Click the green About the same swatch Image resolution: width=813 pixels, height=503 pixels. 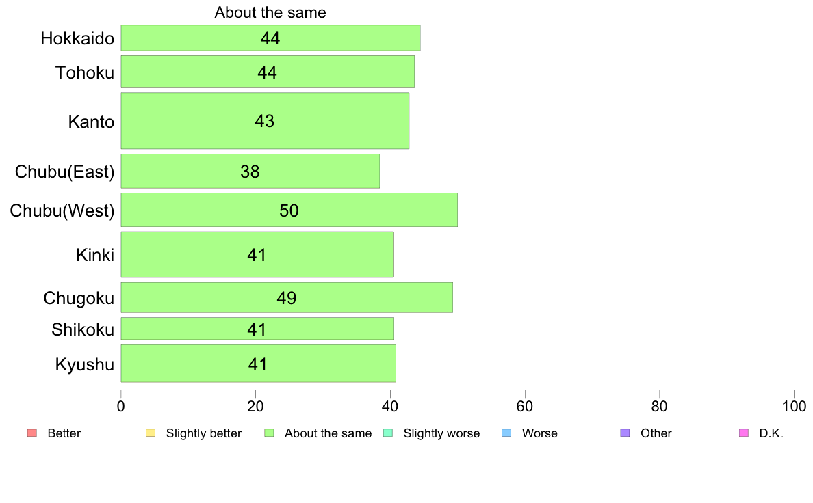tap(269, 433)
